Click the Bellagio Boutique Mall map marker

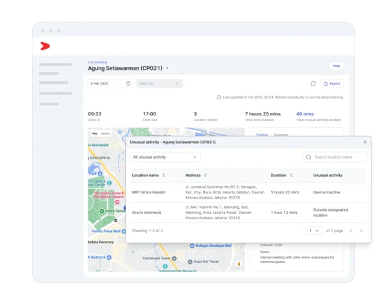click(x=192, y=246)
